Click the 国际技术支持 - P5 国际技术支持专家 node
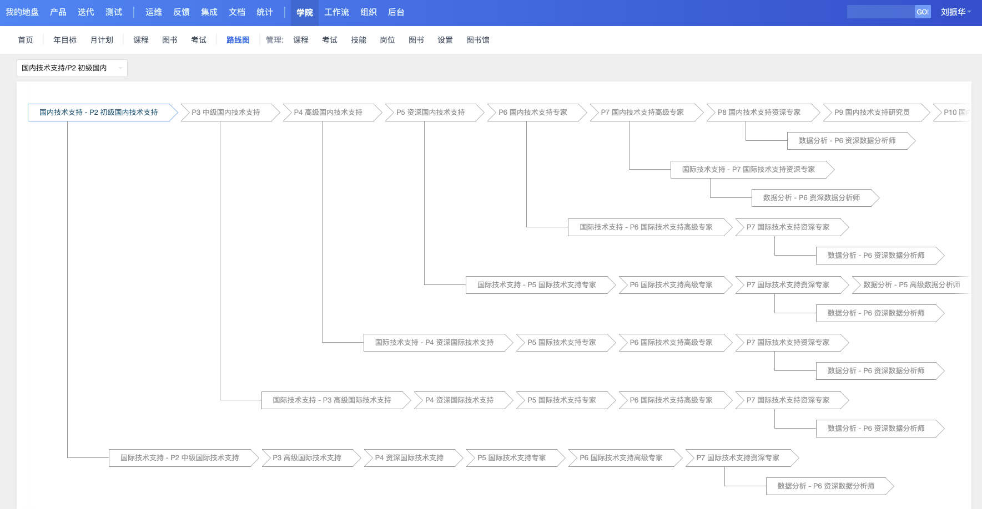The image size is (982, 509). pyautogui.click(x=541, y=285)
